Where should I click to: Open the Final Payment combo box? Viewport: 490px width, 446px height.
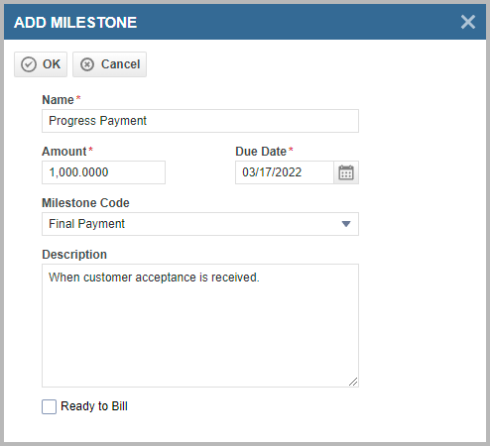click(200, 224)
